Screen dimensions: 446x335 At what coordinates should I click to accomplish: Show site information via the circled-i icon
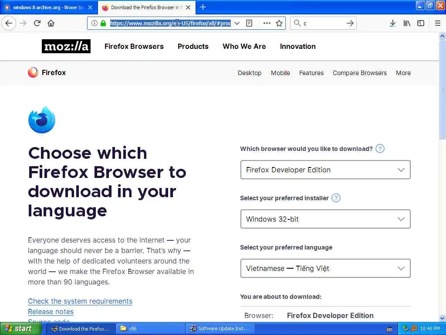tap(95, 23)
